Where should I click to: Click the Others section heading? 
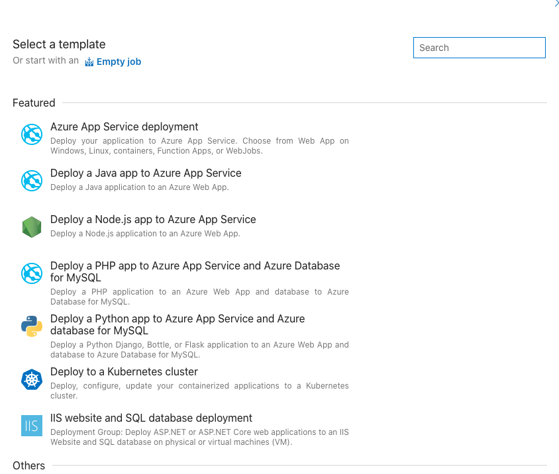[x=29, y=465]
